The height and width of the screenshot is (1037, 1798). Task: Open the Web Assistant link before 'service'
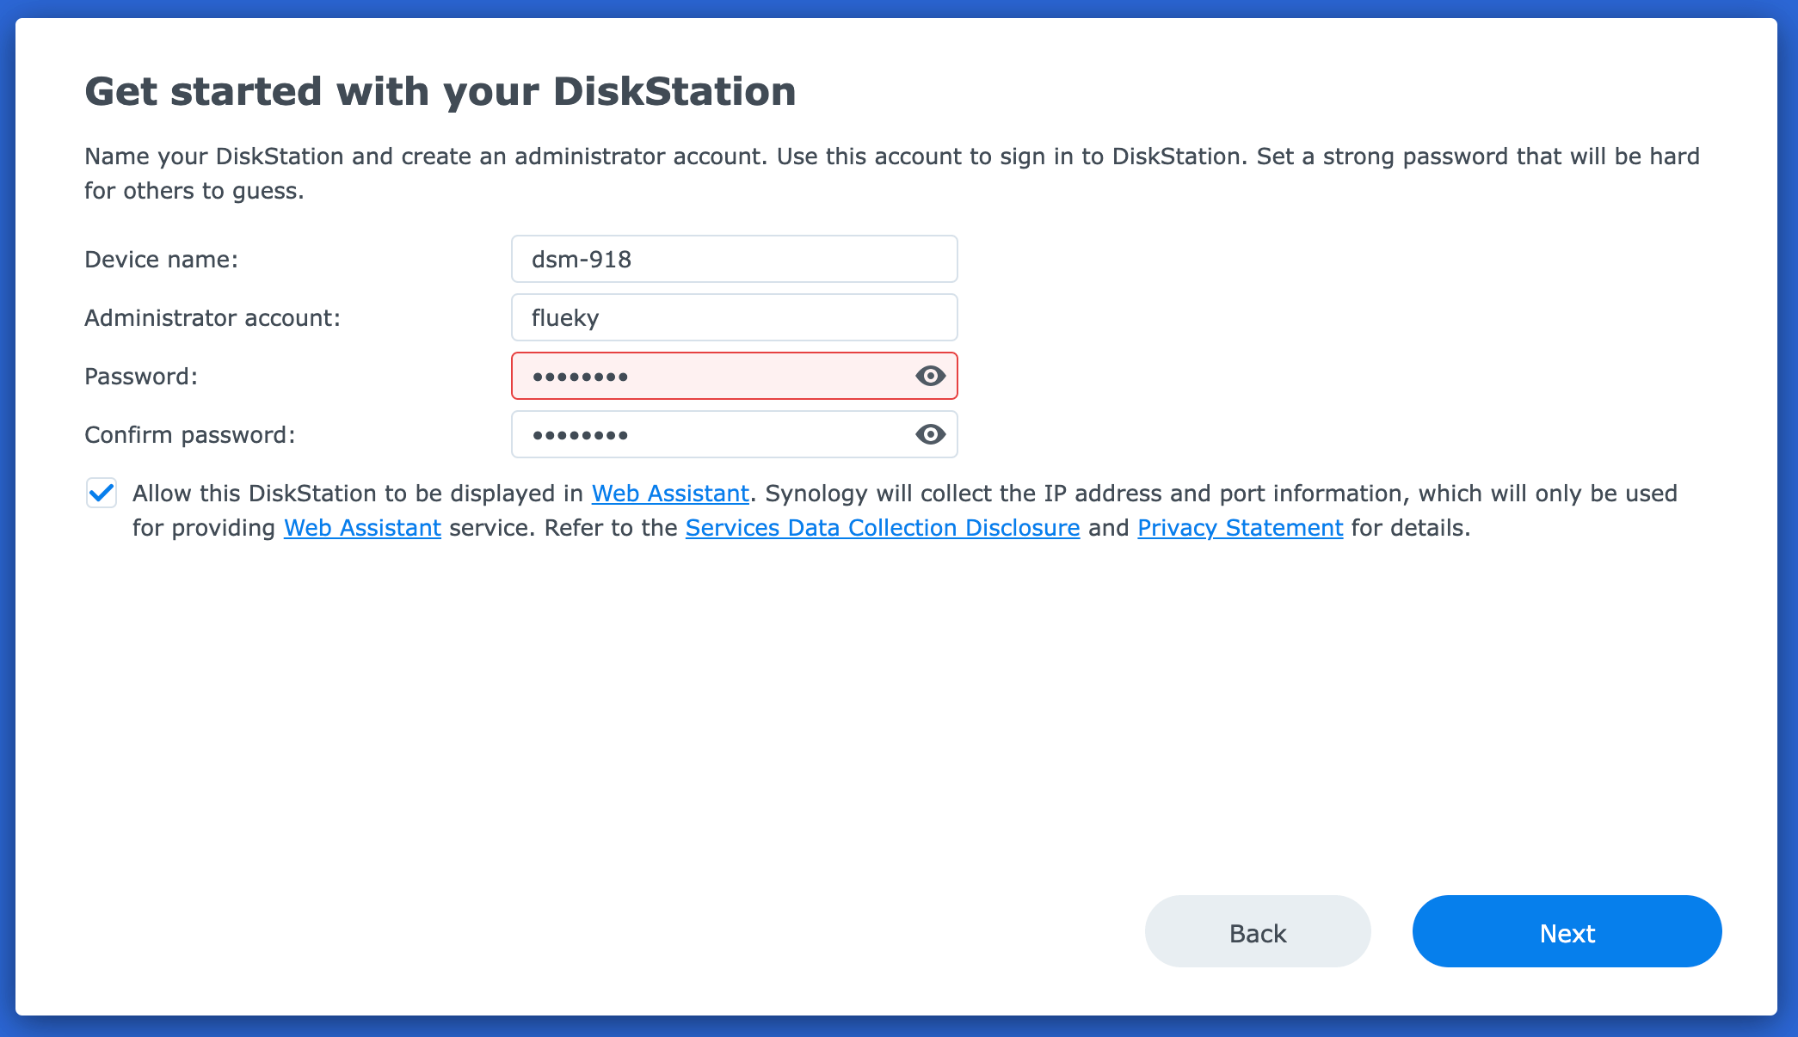pyautogui.click(x=362, y=528)
